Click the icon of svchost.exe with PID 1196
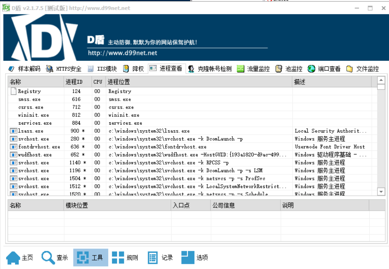Screen dimensions: 389x269 [x=13, y=171]
